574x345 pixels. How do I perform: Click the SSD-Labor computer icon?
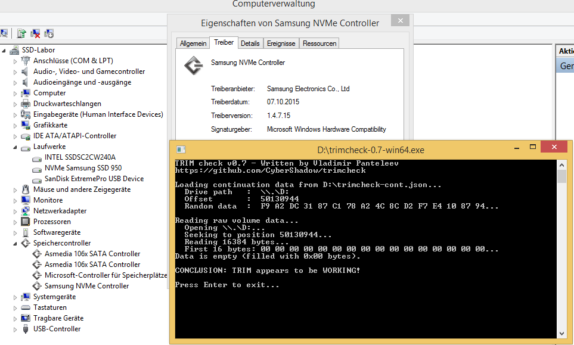point(14,50)
